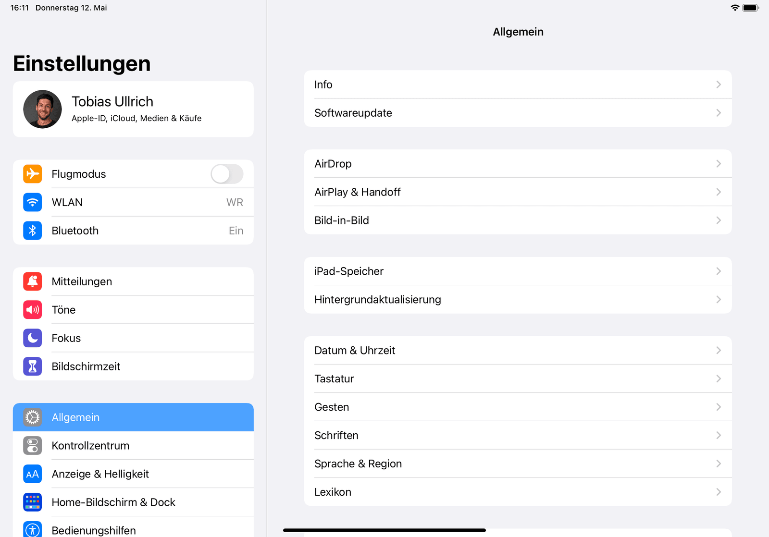Select Anzeige & Helligkeit in sidebar
Image resolution: width=769 pixels, height=537 pixels.
click(x=133, y=474)
